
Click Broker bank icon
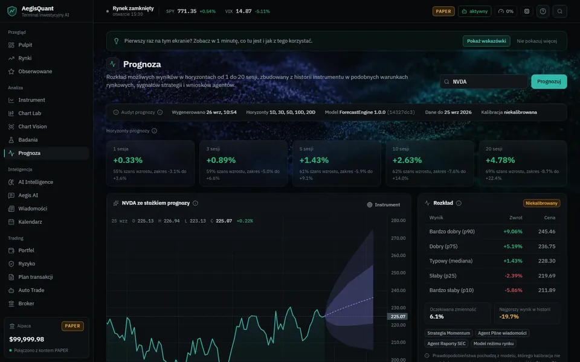[x=11, y=303]
